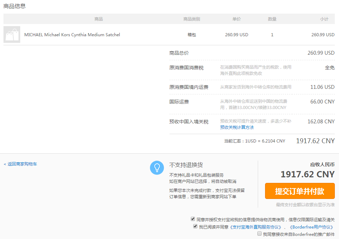
Task: Click the 11.06 USD shipping value
Action: click(x=322, y=87)
